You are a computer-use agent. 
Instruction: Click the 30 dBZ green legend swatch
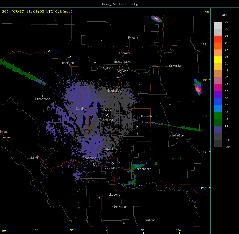click(x=218, y=116)
